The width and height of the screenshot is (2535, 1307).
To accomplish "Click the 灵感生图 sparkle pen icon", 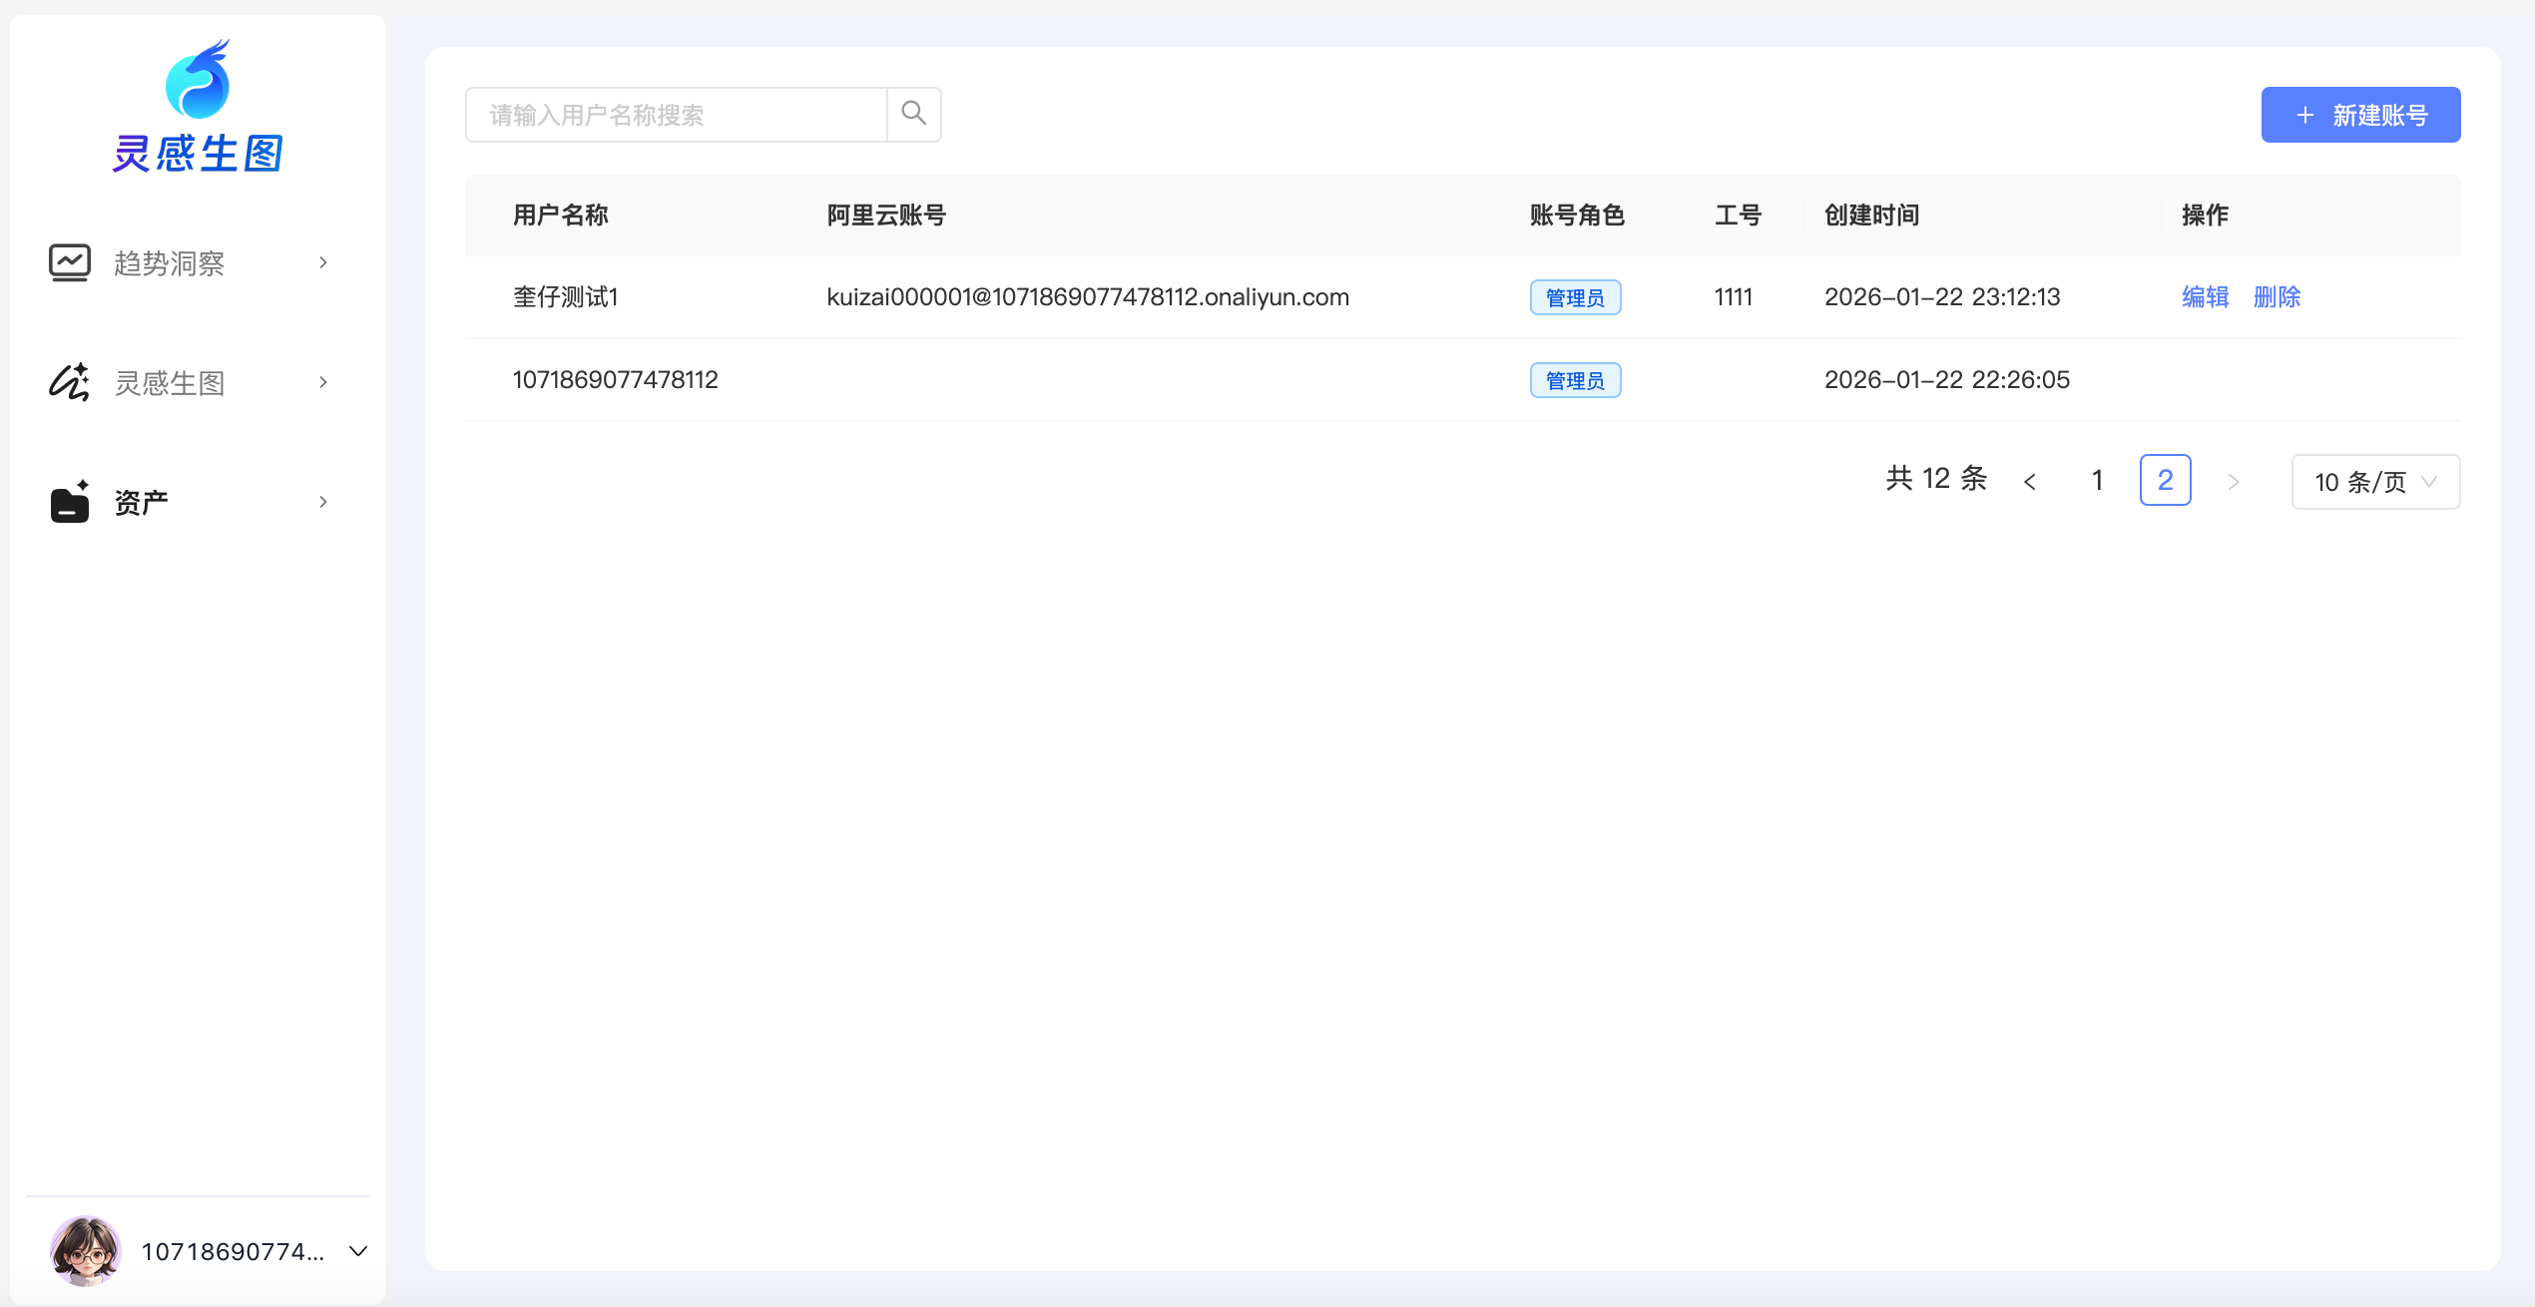I will [x=70, y=382].
